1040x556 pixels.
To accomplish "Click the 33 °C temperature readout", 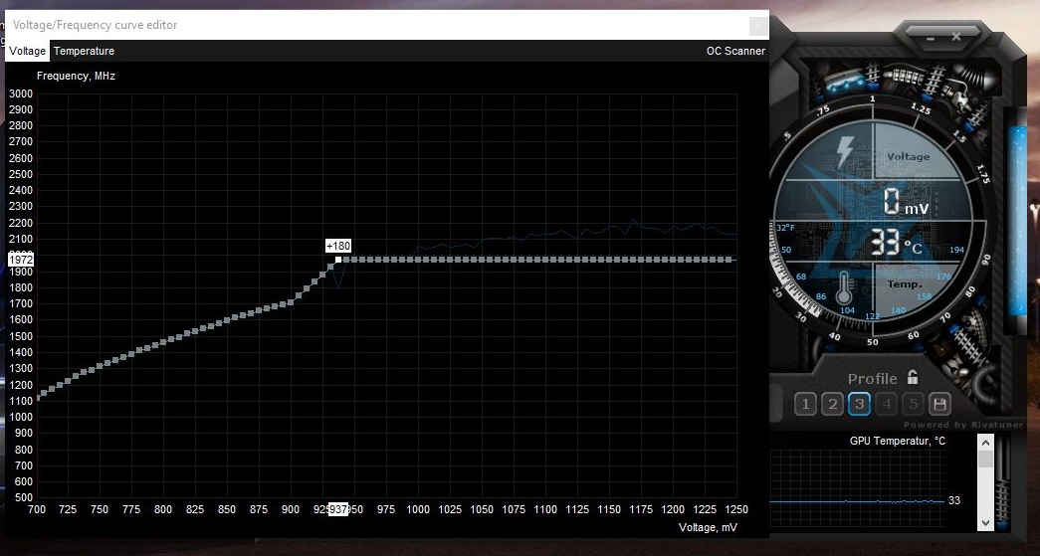I will point(896,244).
